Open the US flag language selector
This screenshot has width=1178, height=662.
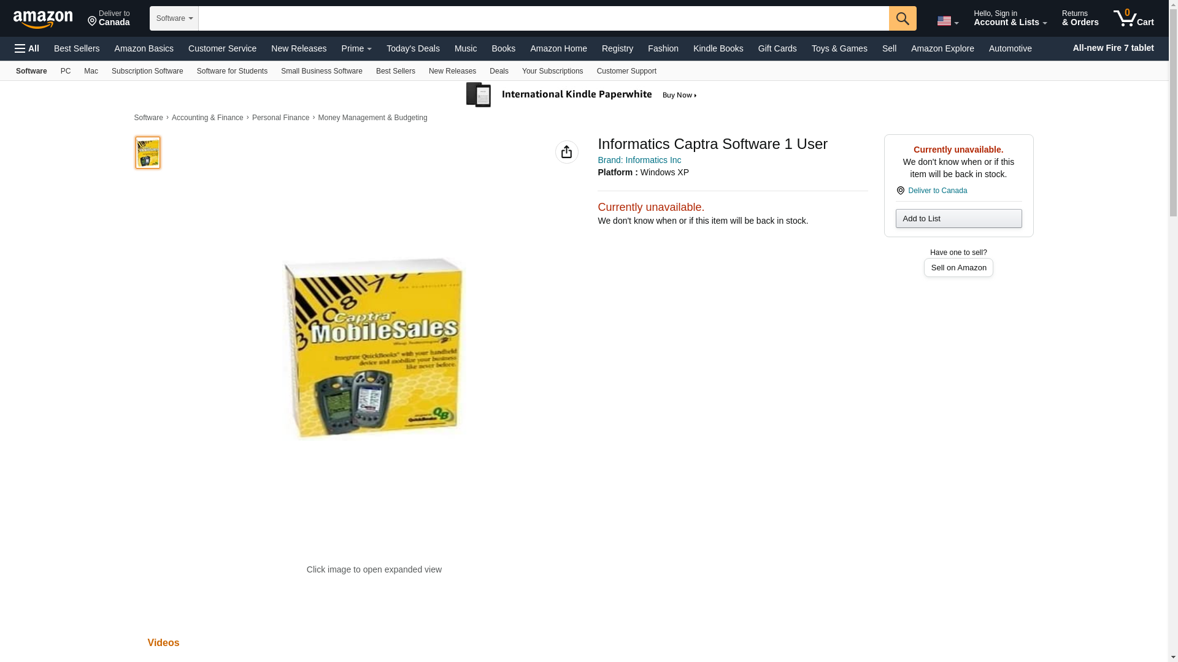[x=947, y=21]
